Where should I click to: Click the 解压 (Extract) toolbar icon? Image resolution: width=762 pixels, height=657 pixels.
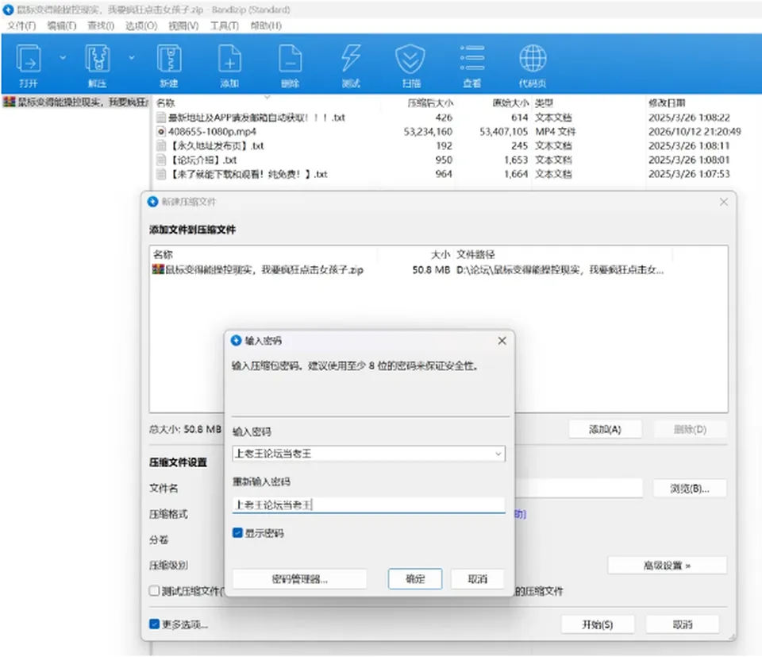(97, 58)
